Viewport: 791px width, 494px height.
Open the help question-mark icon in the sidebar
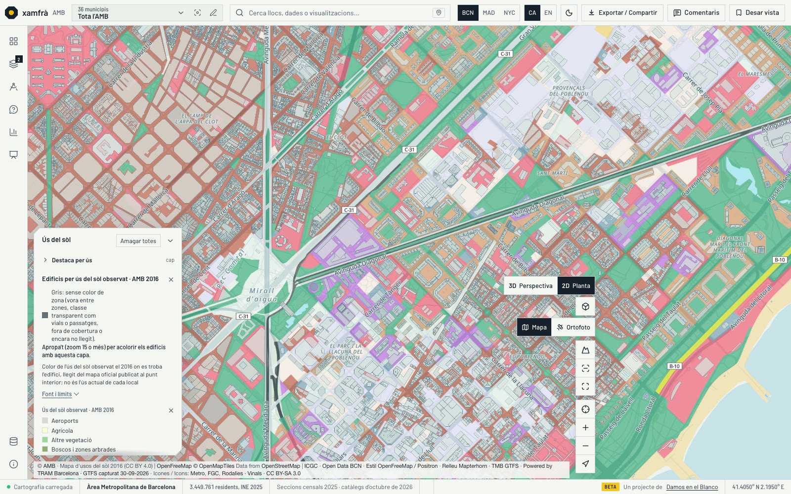click(13, 109)
